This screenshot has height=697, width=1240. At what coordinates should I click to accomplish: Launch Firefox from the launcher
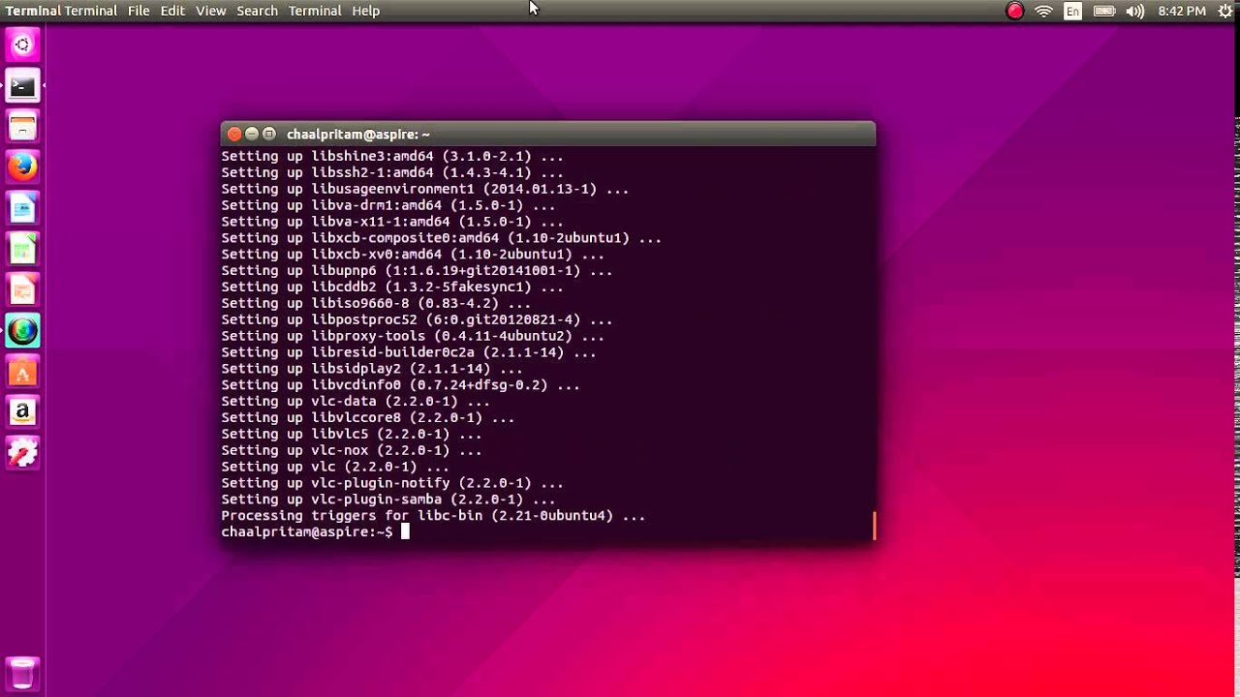coord(22,167)
